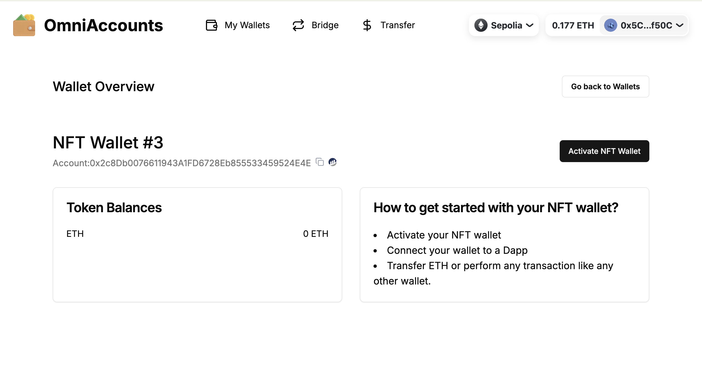The width and height of the screenshot is (702, 391).
Task: Click the Transfer dollar sign icon
Action: [367, 25]
